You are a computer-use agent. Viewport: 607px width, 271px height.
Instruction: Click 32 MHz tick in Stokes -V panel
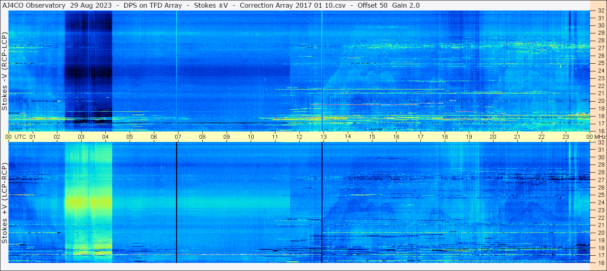[601, 11]
